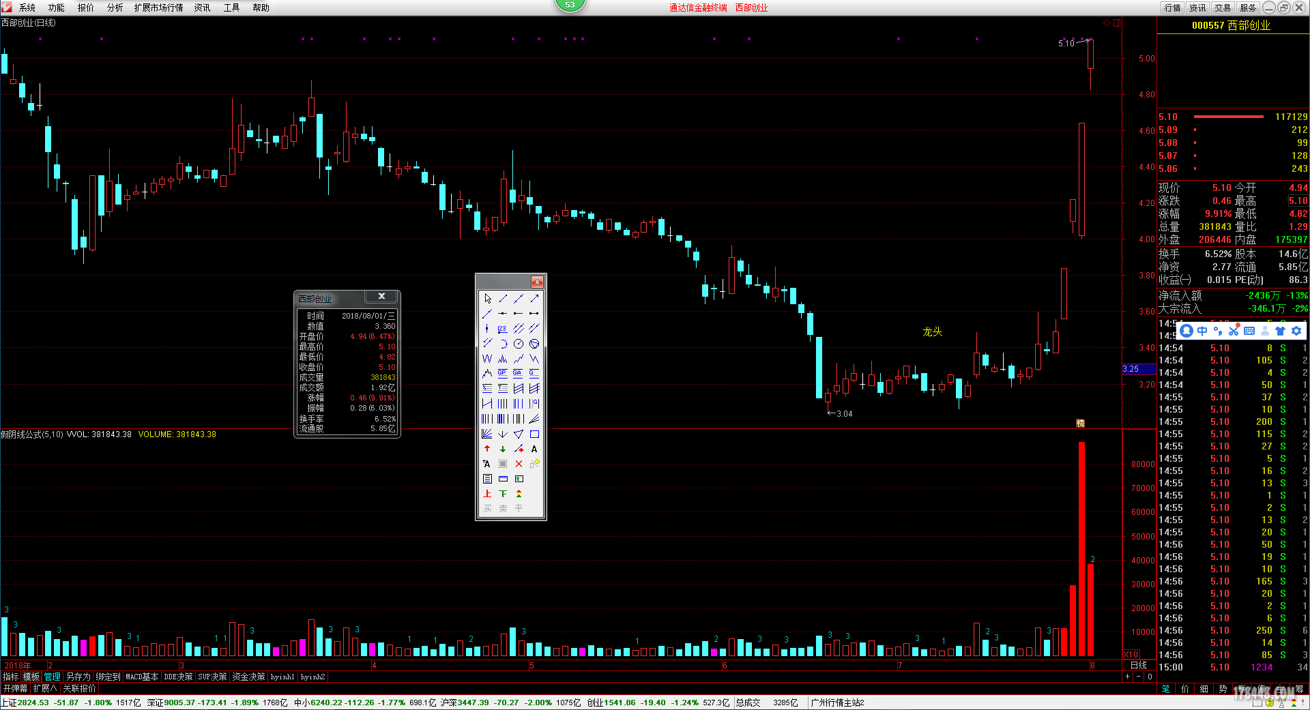Select the 123 price label tool

pos(503,329)
